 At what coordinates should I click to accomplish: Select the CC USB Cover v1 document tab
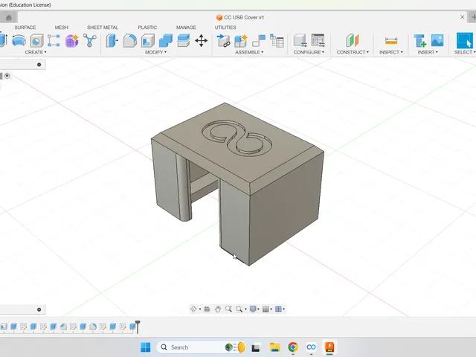pyautogui.click(x=239, y=17)
